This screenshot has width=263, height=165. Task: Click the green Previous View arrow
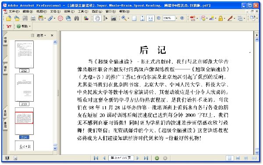[157, 158]
